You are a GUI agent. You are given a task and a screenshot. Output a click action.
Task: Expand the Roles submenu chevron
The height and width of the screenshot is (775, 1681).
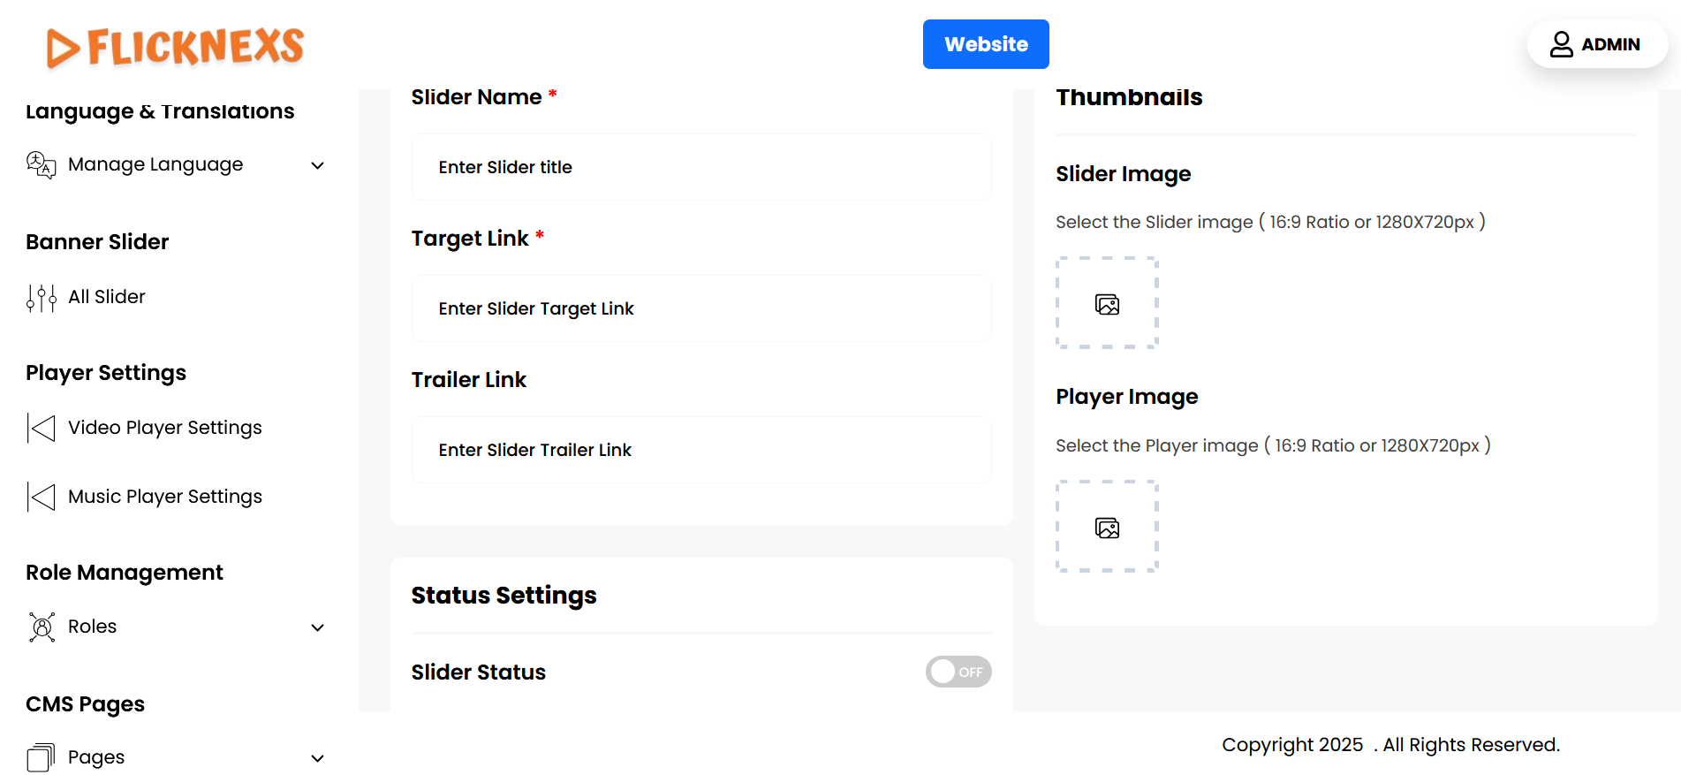[x=318, y=627]
